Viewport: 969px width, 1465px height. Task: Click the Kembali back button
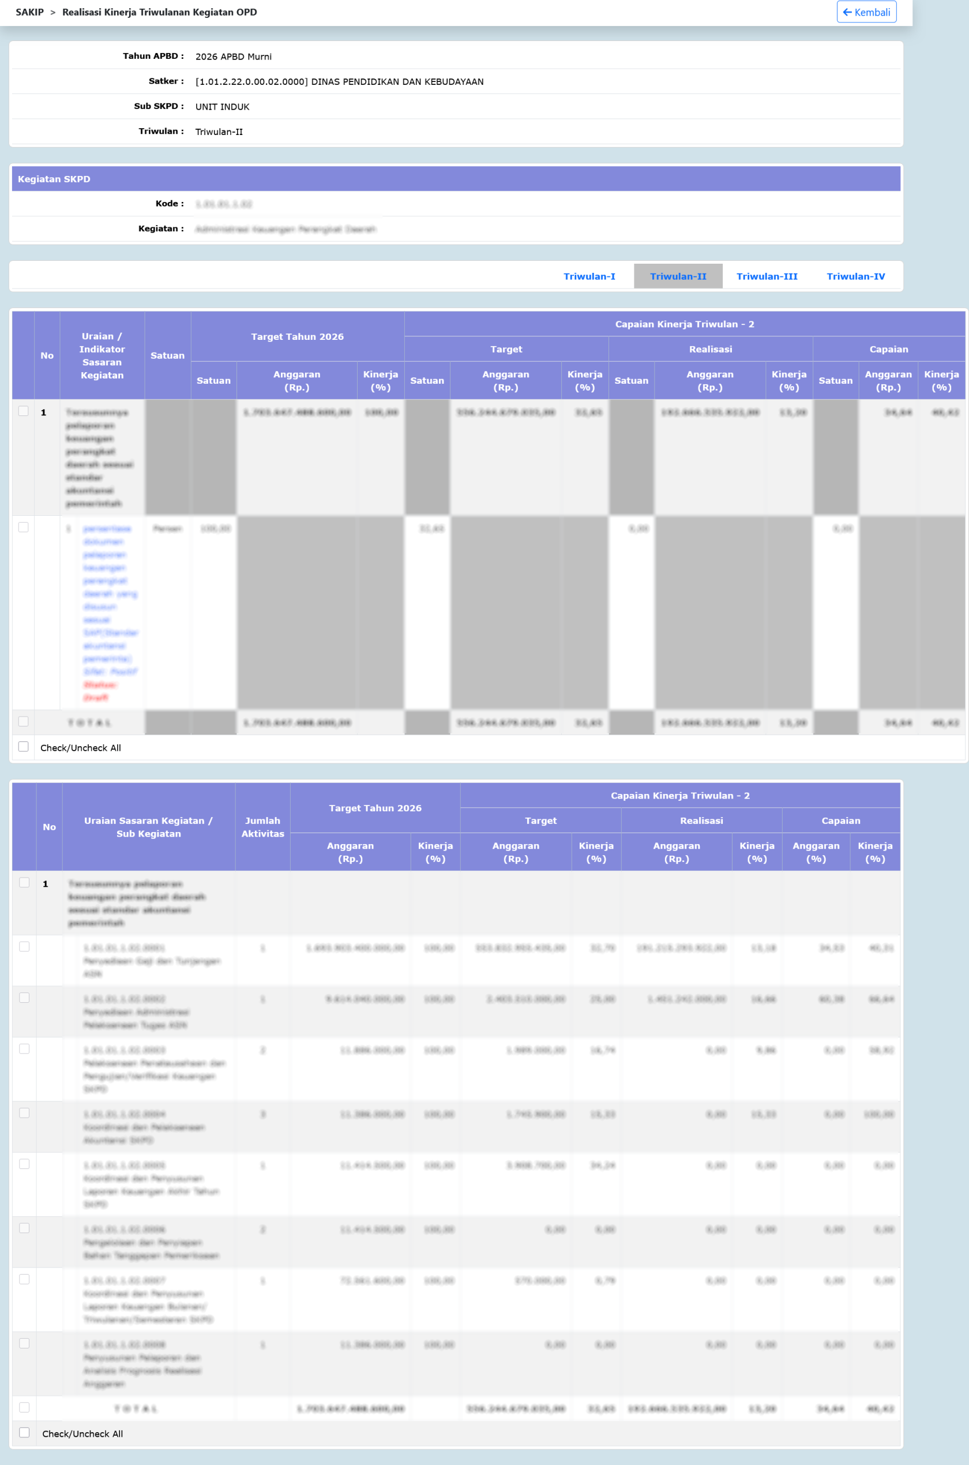[866, 12]
